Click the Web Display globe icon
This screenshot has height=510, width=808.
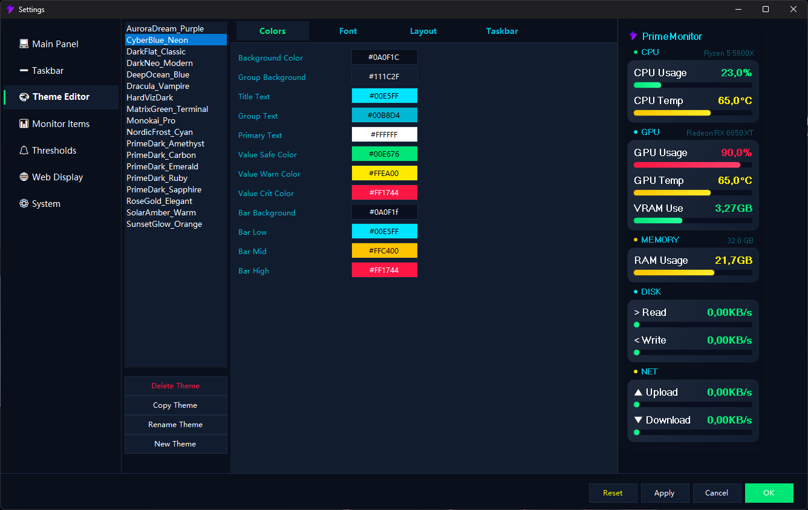[24, 177]
